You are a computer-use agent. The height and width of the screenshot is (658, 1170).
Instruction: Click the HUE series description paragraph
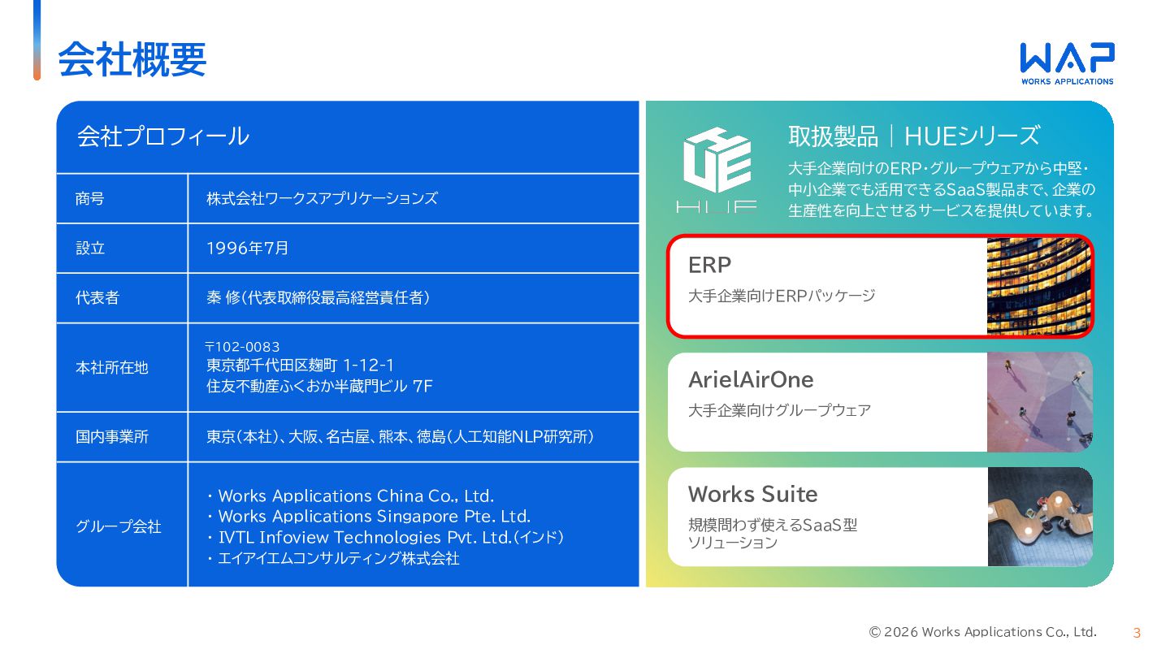[942, 189]
